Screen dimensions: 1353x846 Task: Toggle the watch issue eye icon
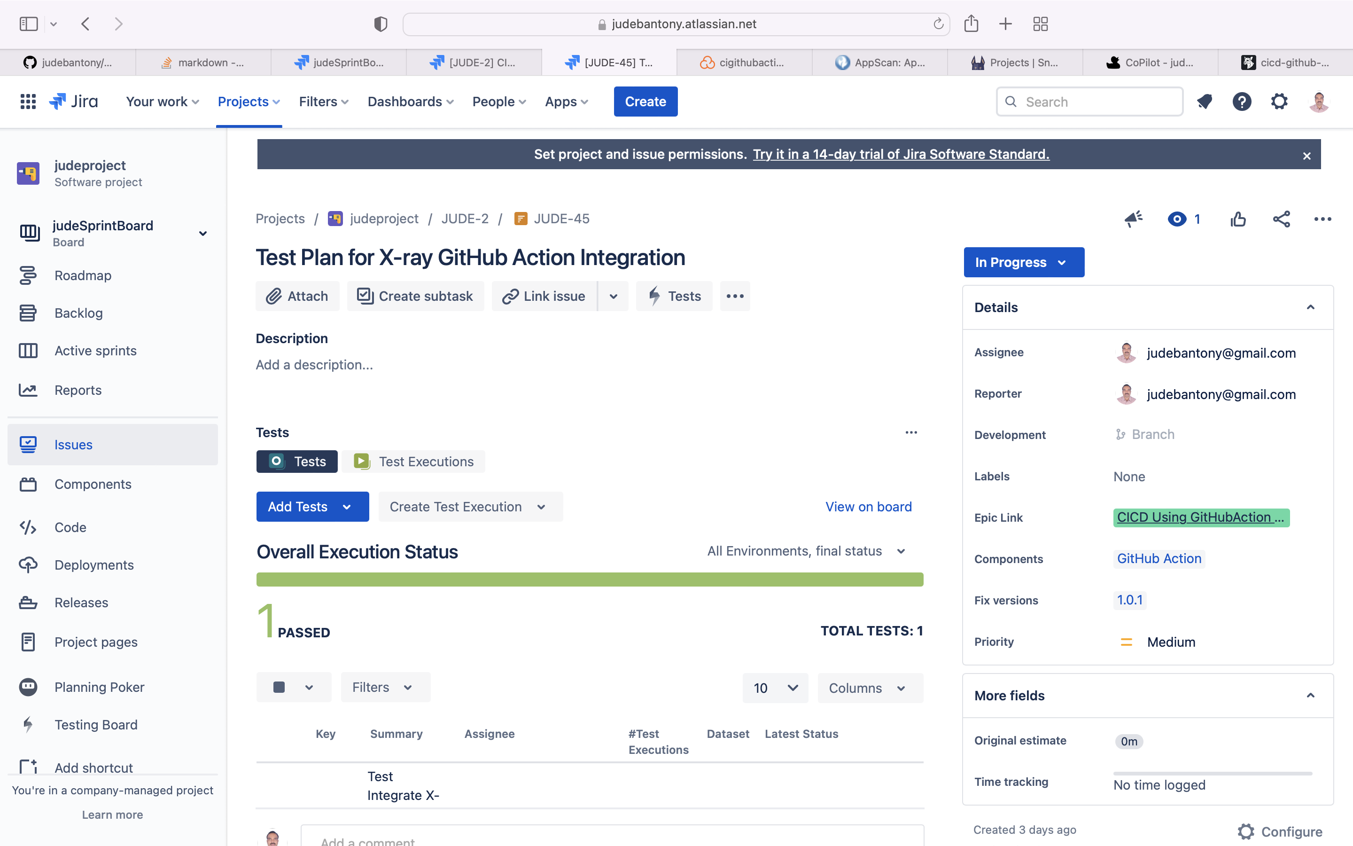[x=1177, y=219]
